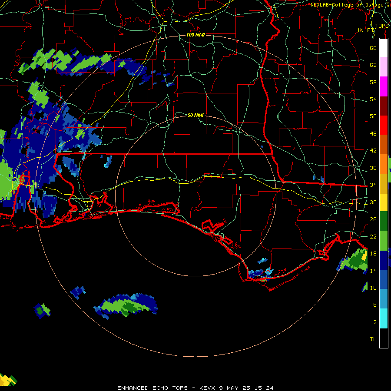This screenshot has height=391, width=391.
Task: Click the legend value 42
Action: (373, 150)
